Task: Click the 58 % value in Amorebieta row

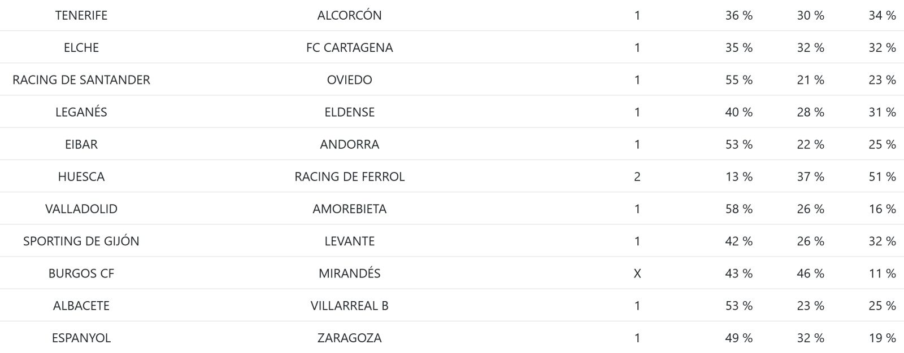Action: point(738,209)
